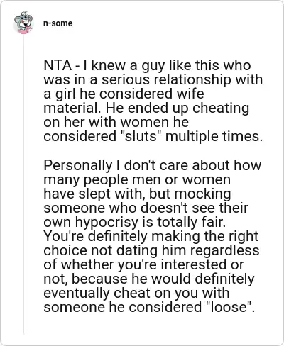
Task: Click the line starting "Personally I don't care"
Action: click(x=152, y=165)
